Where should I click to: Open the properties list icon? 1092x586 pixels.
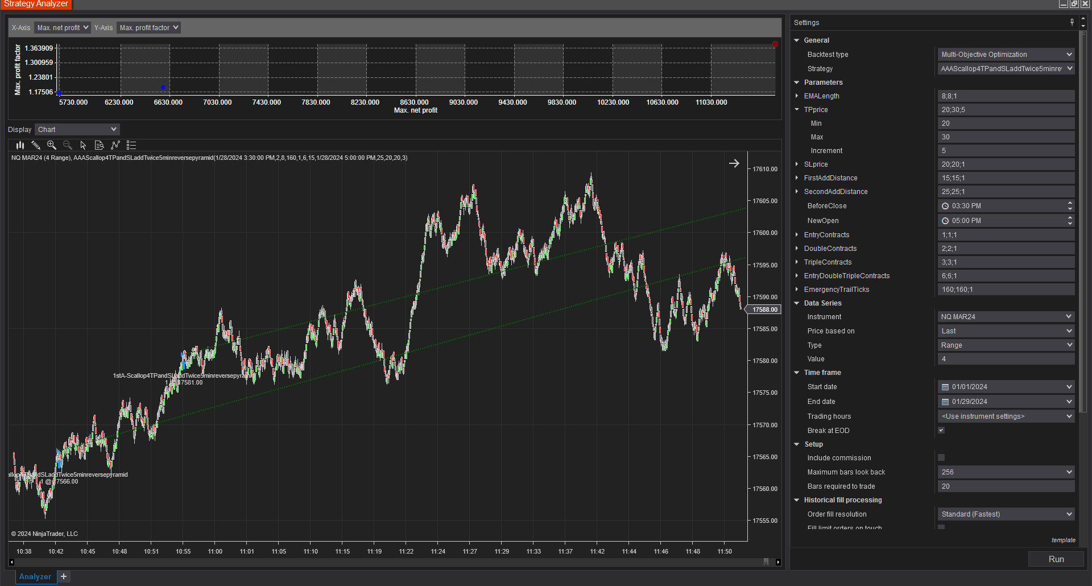(131, 145)
